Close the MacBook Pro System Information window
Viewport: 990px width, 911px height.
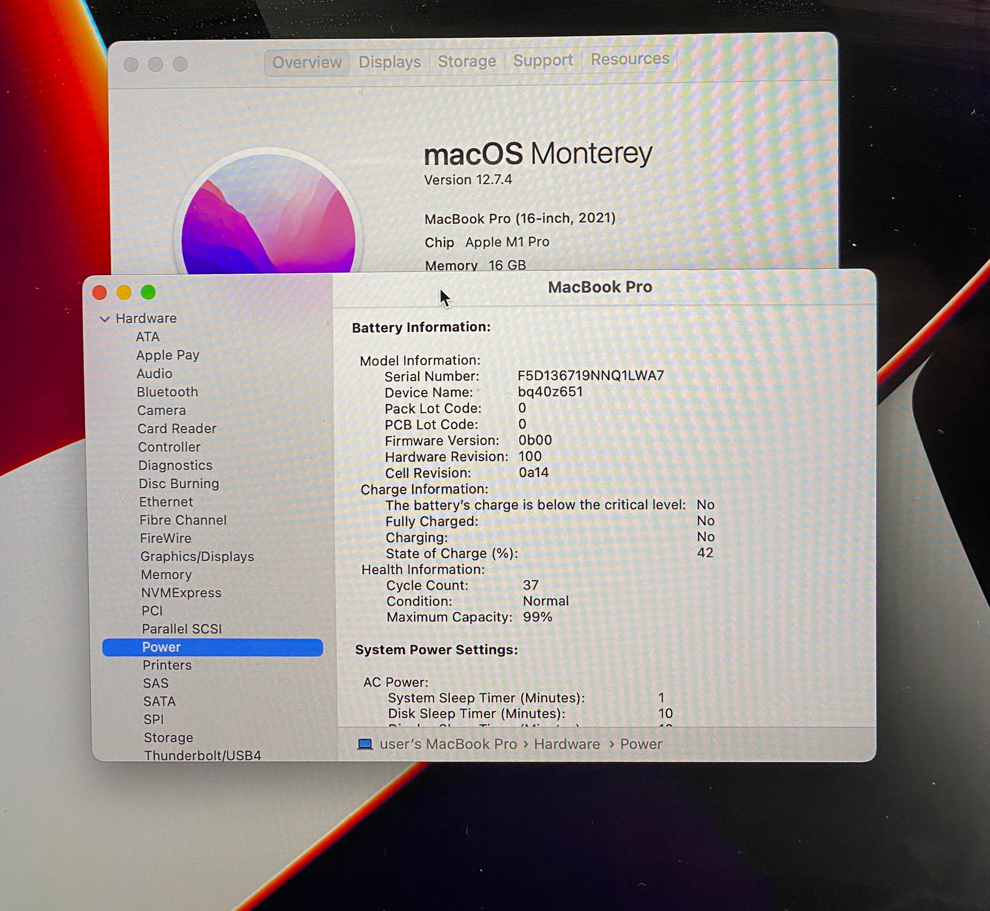pos(100,293)
